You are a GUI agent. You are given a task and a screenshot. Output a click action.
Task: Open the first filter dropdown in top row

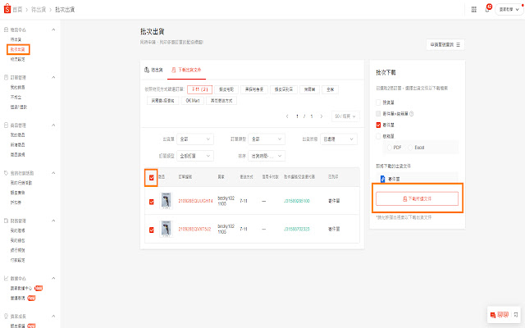coord(195,139)
